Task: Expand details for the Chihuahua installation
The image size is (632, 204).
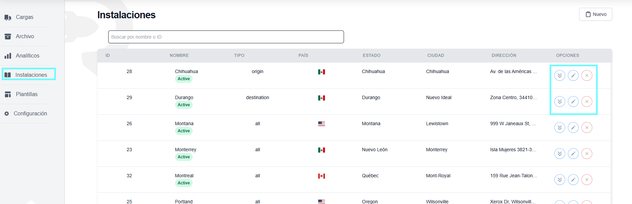Action: 559,75
